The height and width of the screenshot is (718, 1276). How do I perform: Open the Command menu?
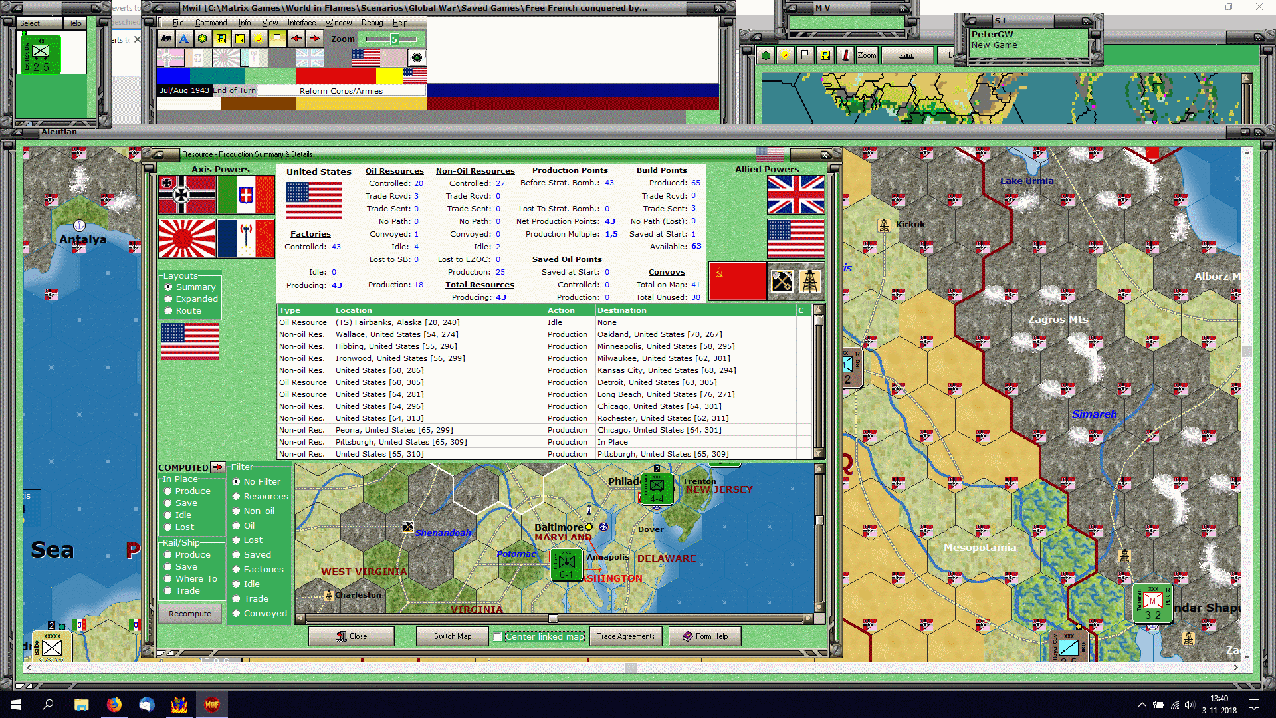[211, 23]
